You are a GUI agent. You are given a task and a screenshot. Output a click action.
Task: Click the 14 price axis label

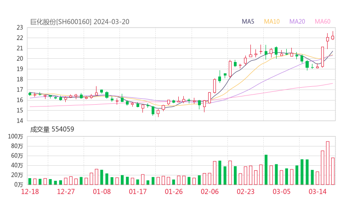[20, 121]
